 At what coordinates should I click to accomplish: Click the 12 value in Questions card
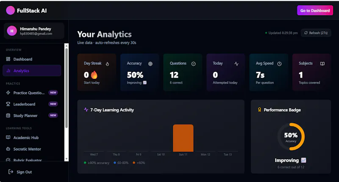click(x=174, y=75)
